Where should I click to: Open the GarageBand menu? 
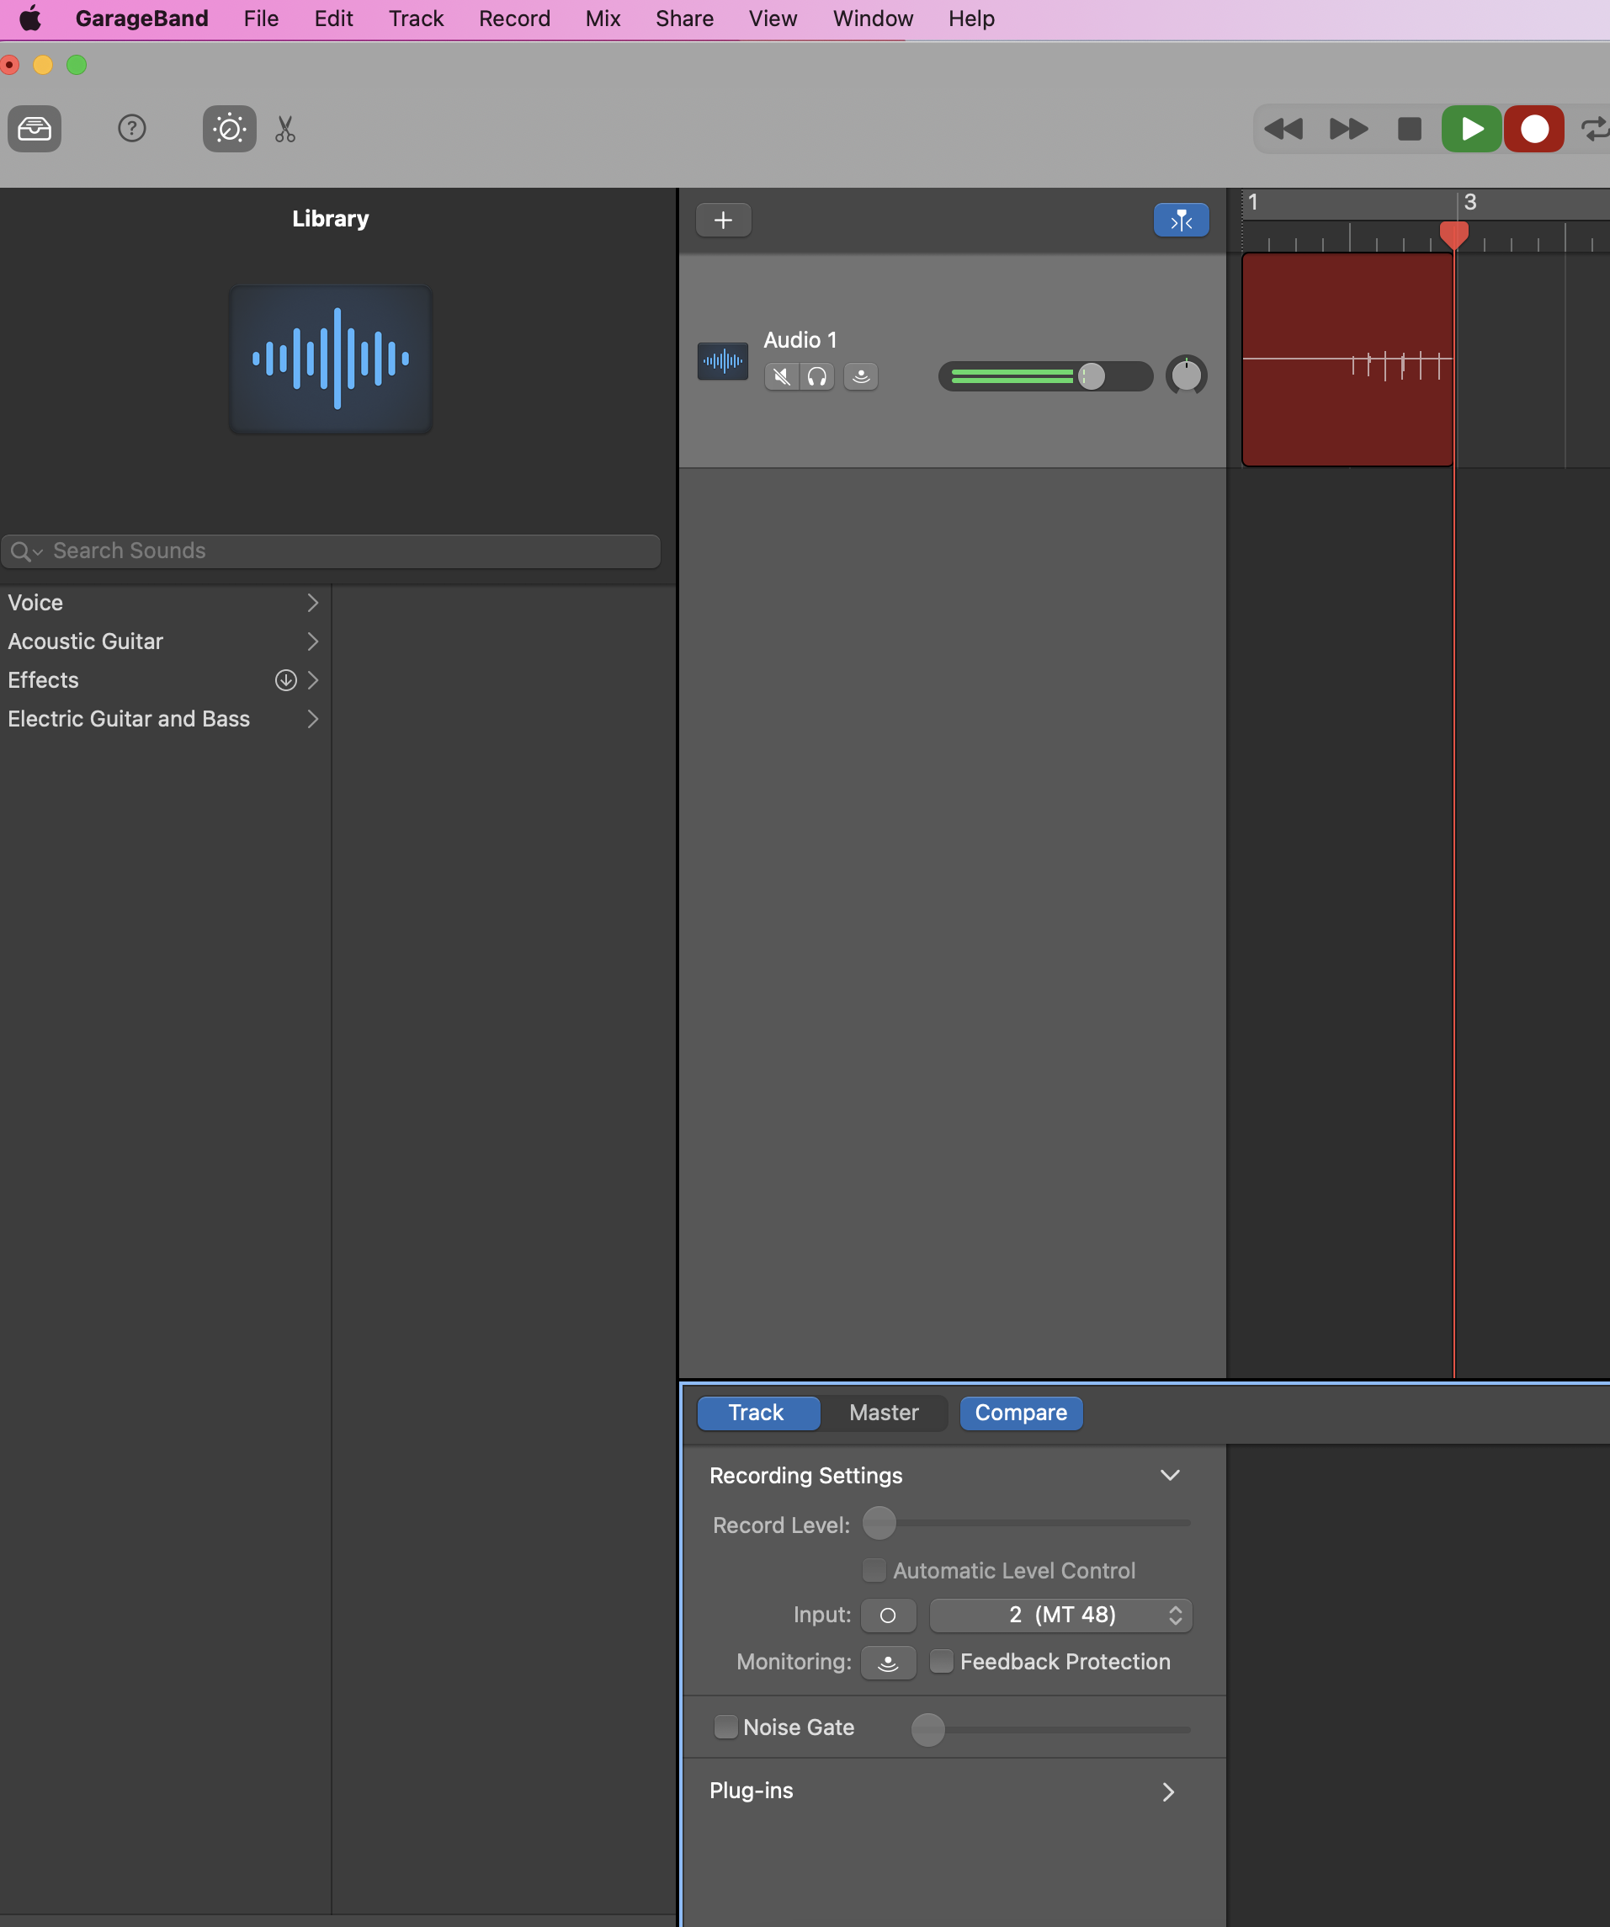point(141,19)
